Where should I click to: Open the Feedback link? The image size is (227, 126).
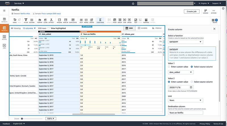pos(6,124)
